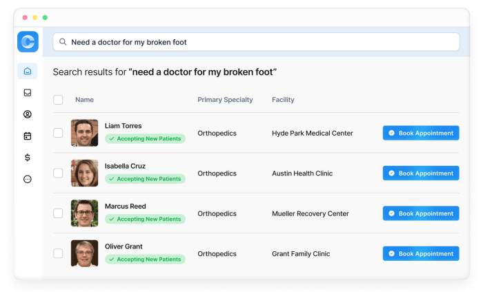Click the search magnifier icon
Image resolution: width=483 pixels, height=298 pixels.
[63, 42]
